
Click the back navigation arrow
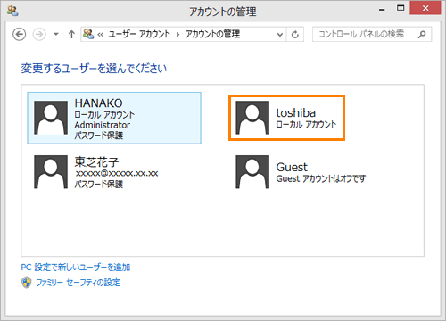coord(20,35)
